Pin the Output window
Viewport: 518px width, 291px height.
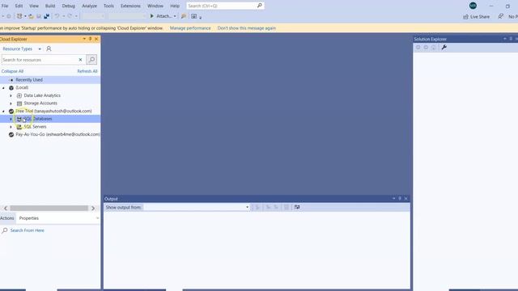coord(400,198)
